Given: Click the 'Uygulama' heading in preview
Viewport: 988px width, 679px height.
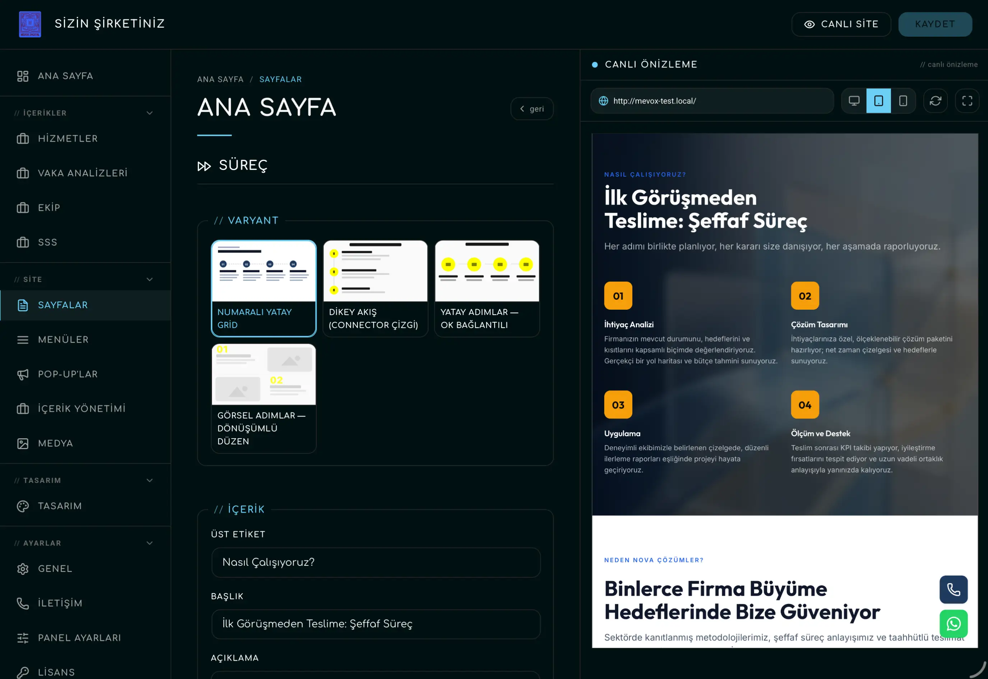Looking at the screenshot, I should (x=622, y=434).
